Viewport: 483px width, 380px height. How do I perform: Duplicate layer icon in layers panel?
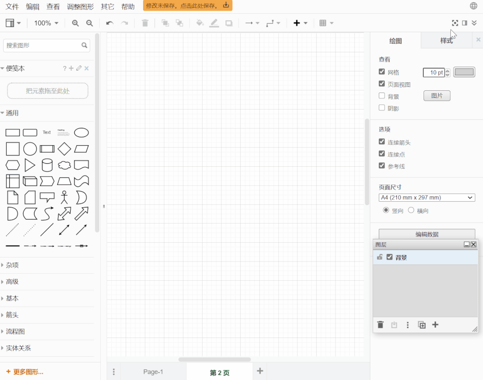[422, 325]
